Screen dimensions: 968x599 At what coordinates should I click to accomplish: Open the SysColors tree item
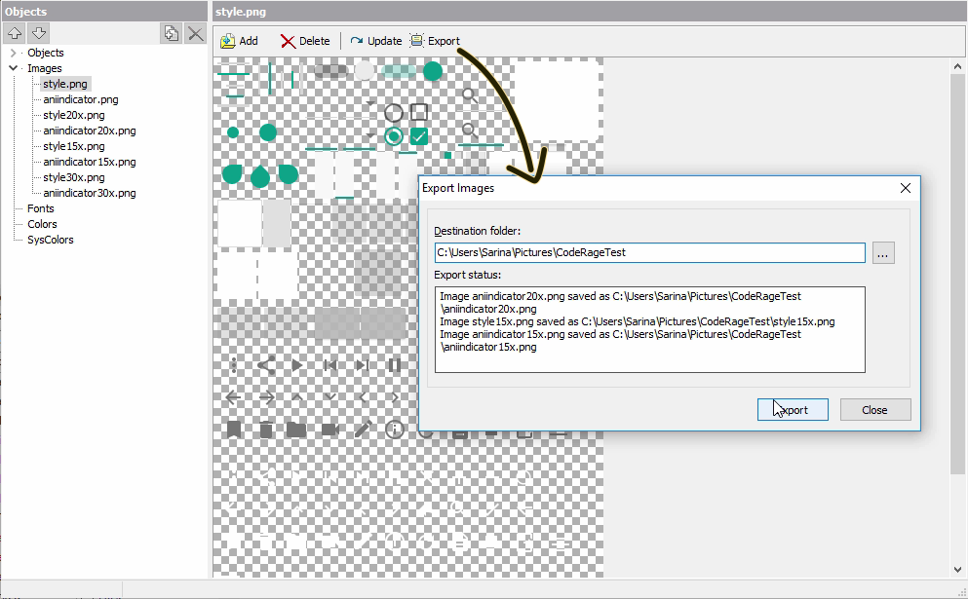50,240
